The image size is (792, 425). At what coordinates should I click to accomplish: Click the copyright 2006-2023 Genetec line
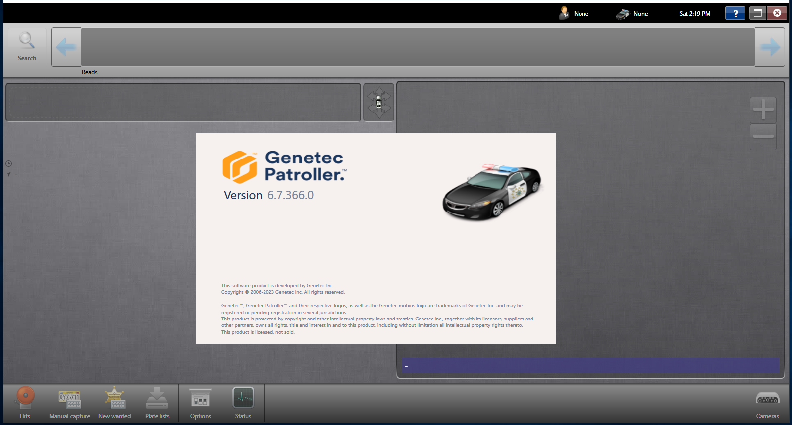click(x=283, y=292)
